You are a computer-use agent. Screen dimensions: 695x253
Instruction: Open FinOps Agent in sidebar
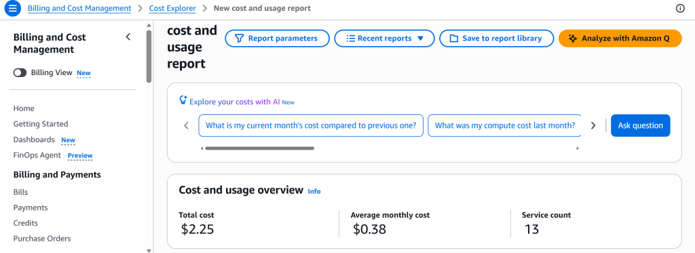pyautogui.click(x=37, y=155)
